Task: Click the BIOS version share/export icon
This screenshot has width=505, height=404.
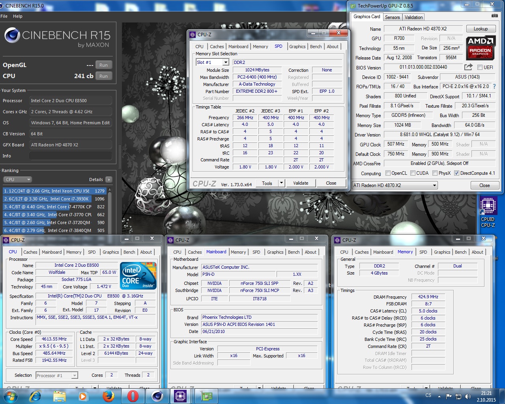Action: [468, 67]
